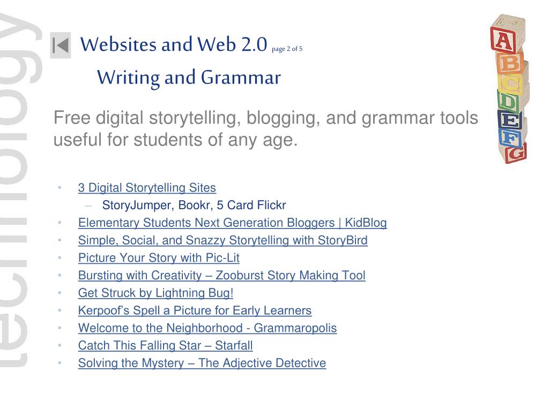Click the back-to-start navigation icon

[61, 45]
